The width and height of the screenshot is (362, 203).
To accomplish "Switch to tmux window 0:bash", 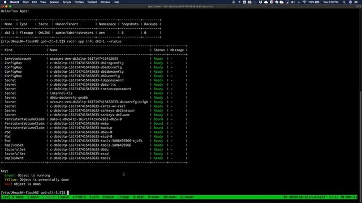I will (18, 197).
